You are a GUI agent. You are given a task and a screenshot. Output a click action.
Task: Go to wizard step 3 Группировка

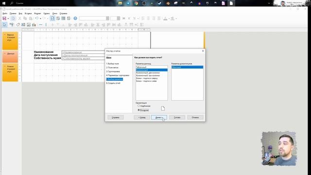pos(113,71)
